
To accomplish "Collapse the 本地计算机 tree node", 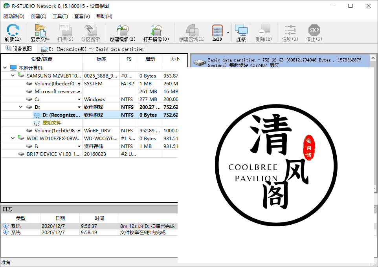I will (x=5, y=68).
